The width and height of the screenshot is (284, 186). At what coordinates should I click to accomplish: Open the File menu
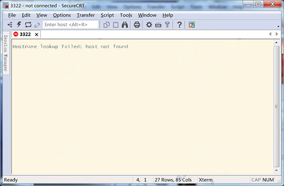coord(12,15)
